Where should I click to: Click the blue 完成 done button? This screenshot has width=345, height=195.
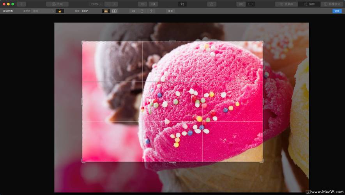pos(337,11)
